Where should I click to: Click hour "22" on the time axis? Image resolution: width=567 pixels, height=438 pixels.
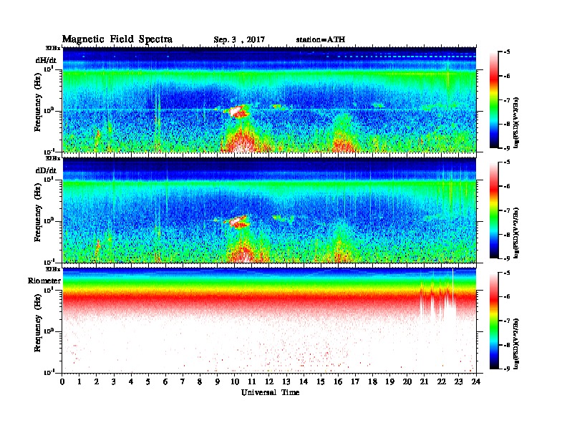(x=442, y=382)
